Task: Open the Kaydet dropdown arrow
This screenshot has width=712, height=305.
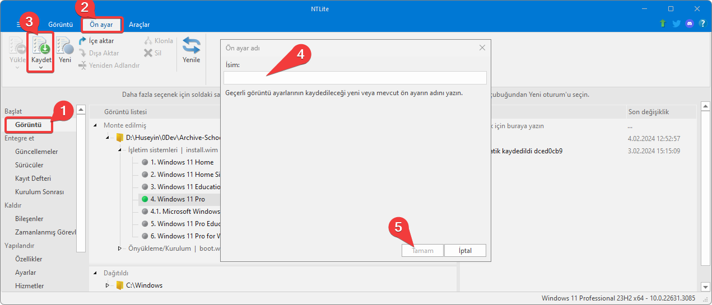Action: coord(41,68)
